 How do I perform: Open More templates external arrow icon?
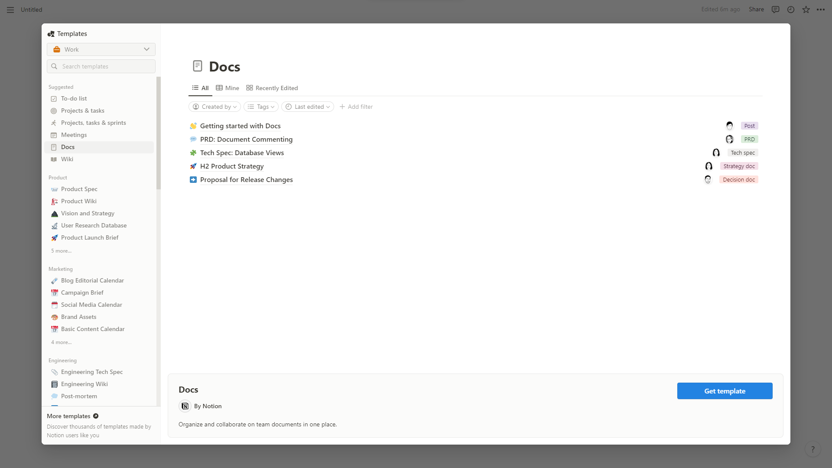pyautogui.click(x=96, y=416)
